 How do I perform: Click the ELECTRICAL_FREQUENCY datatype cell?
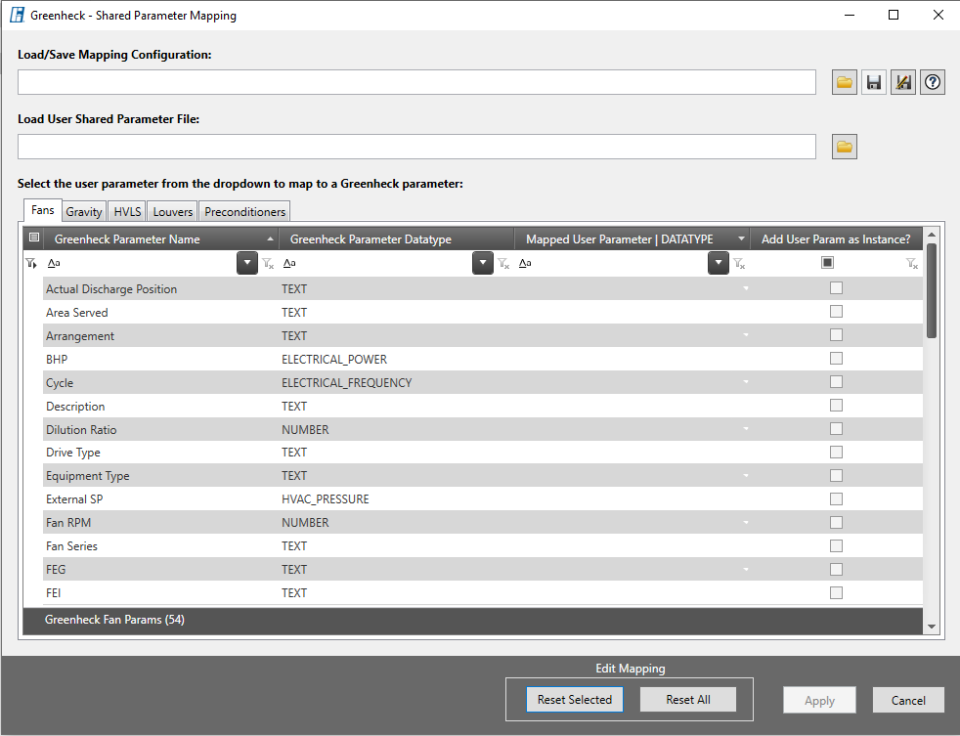pyautogui.click(x=397, y=383)
